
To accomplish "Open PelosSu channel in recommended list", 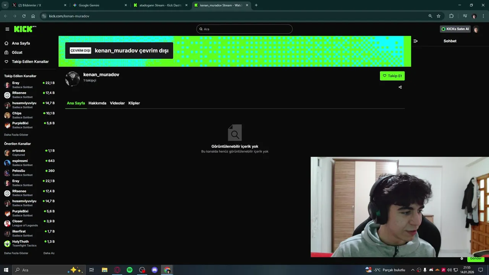I will click(x=29, y=173).
